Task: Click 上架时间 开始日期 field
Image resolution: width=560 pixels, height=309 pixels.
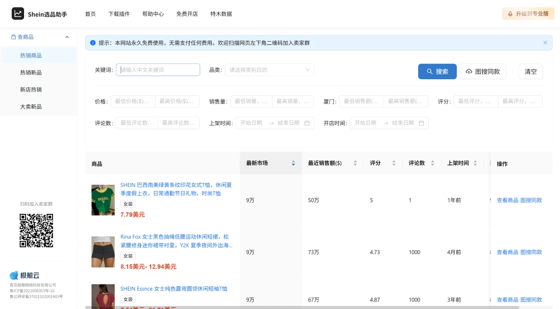Action: 252,123
